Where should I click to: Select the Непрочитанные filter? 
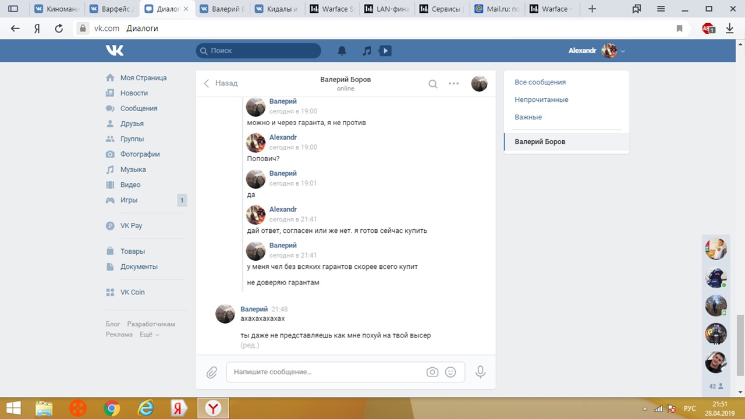(541, 100)
